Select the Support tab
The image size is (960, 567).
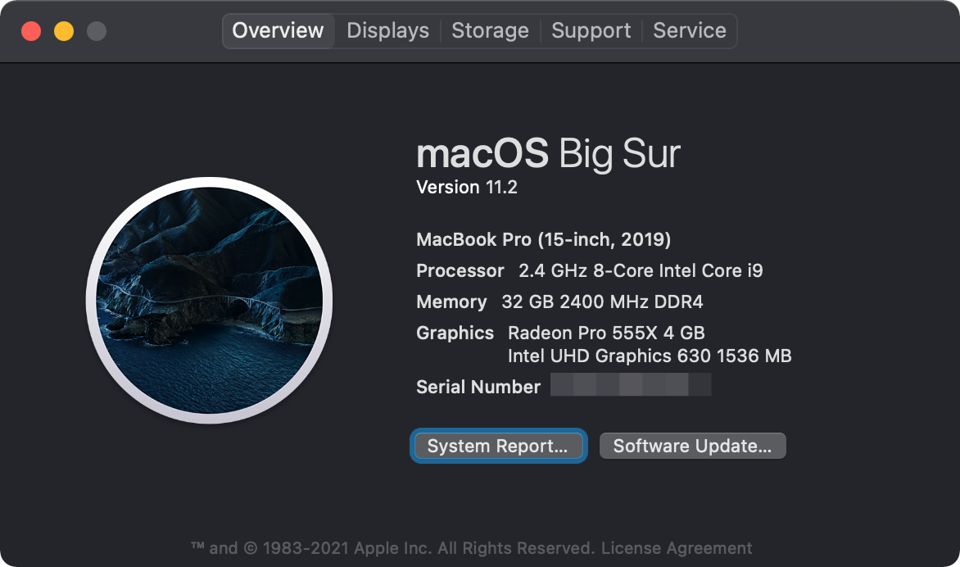point(591,30)
